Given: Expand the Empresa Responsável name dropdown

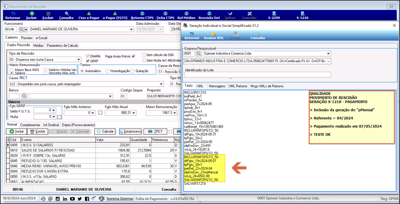Looking at the screenshot, I should 328,53.
